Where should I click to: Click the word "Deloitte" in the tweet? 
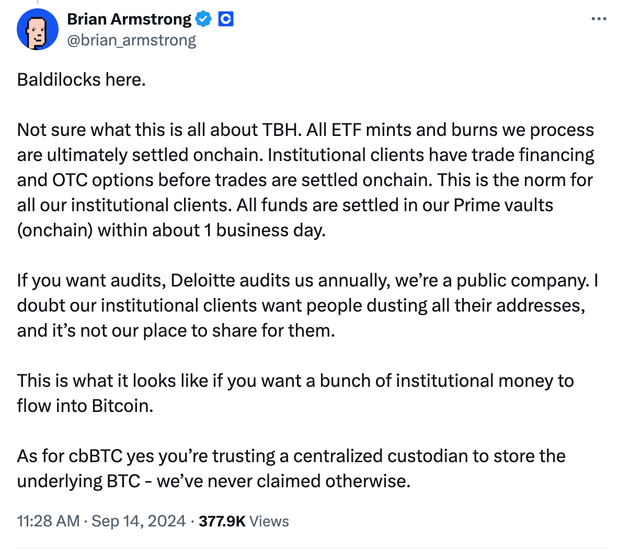[x=203, y=281]
